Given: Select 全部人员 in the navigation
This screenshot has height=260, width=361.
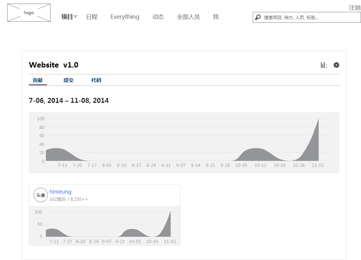Looking at the screenshot, I should pyautogui.click(x=188, y=17).
